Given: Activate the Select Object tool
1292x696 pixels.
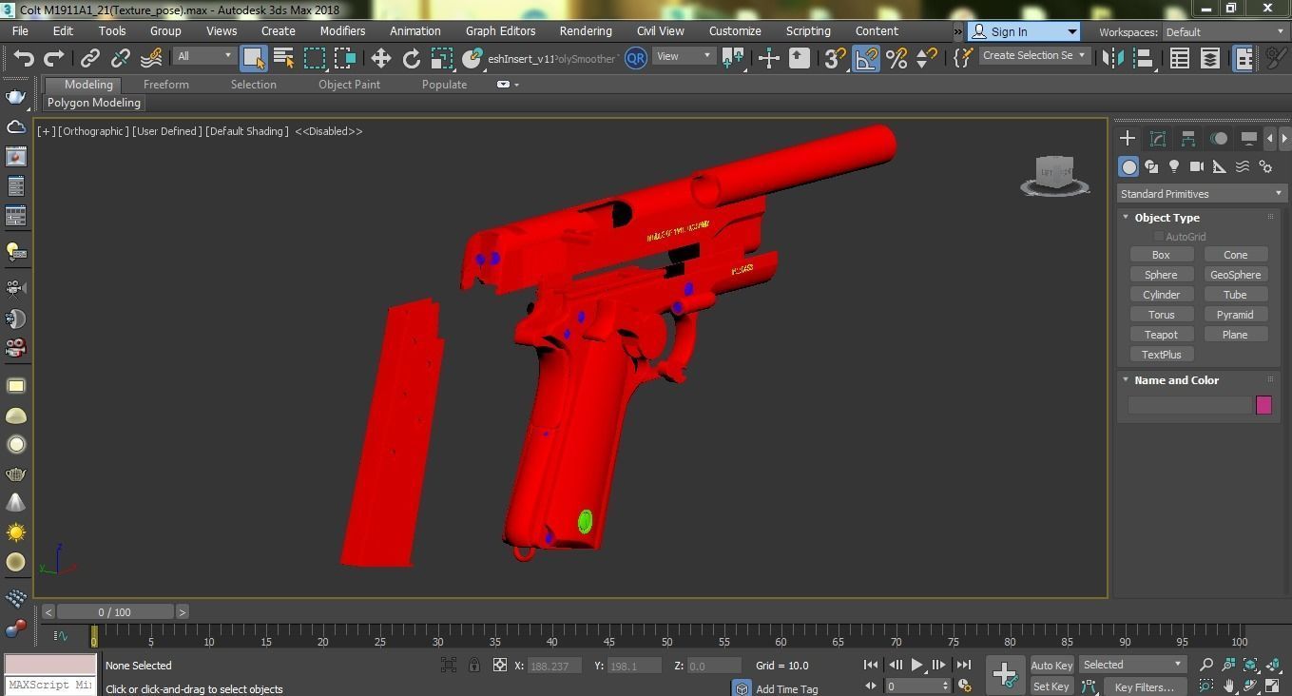Looking at the screenshot, I should point(253,58).
